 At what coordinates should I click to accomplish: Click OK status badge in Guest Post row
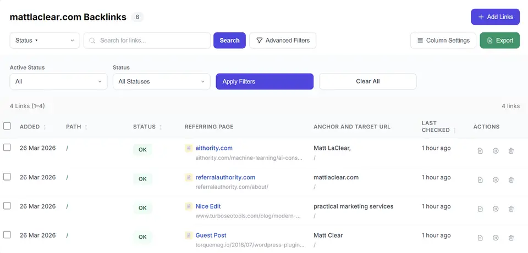point(143,237)
